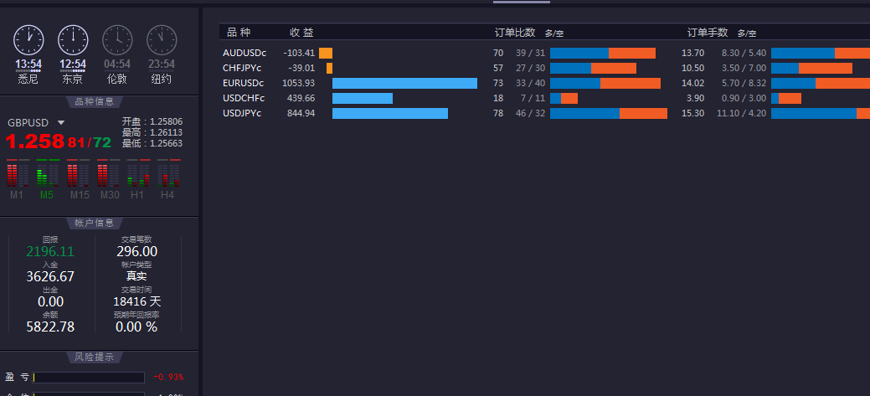
Task: Click the lot ratio 5.70 / 8.32
Action: pos(744,83)
